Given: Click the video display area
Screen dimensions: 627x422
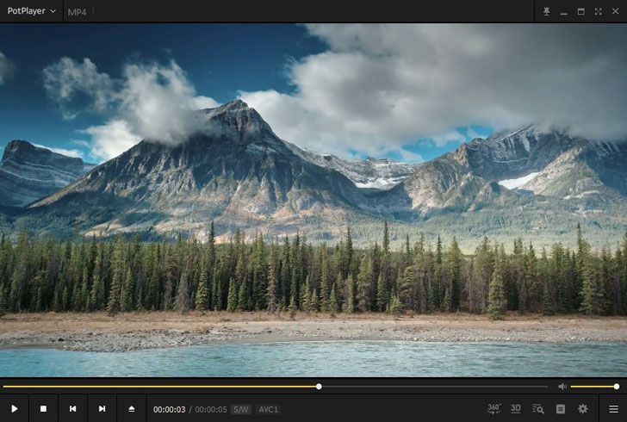Looking at the screenshot, I should (313, 200).
